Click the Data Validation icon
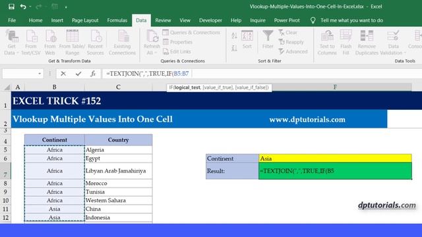Viewport: 422px width, 237px height. [393, 36]
